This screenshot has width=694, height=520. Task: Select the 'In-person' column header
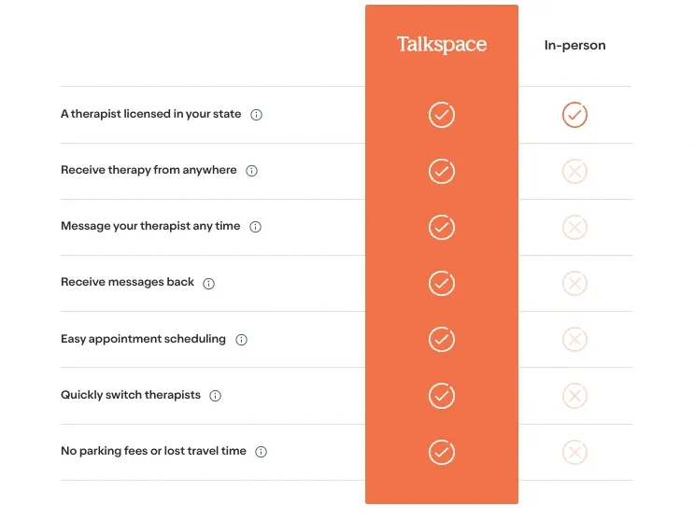pos(574,45)
